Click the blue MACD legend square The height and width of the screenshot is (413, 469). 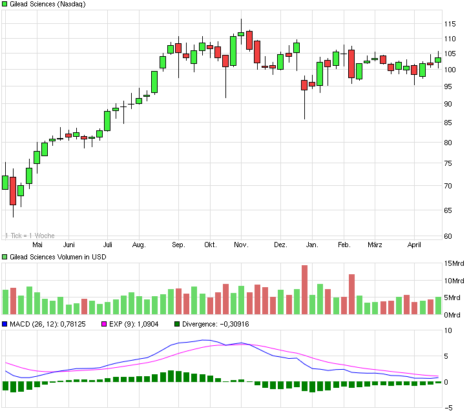(x=5, y=324)
